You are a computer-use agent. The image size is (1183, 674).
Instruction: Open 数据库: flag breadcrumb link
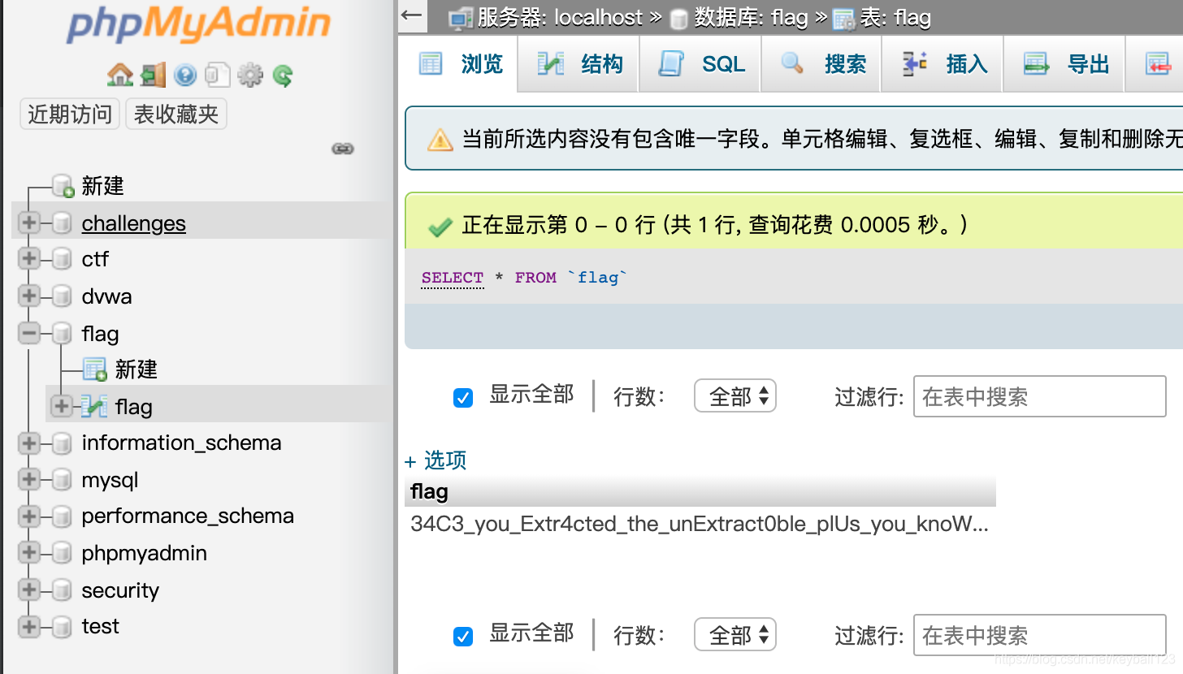[x=752, y=18]
